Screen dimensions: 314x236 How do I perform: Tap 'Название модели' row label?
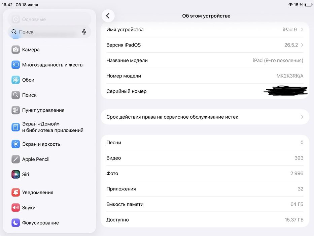[127, 60]
